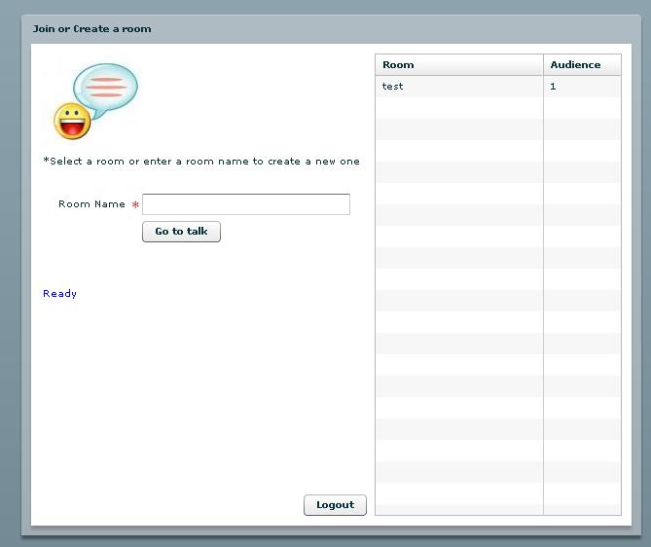Select first empty Room row beneath "test"
This screenshot has width=651, height=547.
(458, 108)
